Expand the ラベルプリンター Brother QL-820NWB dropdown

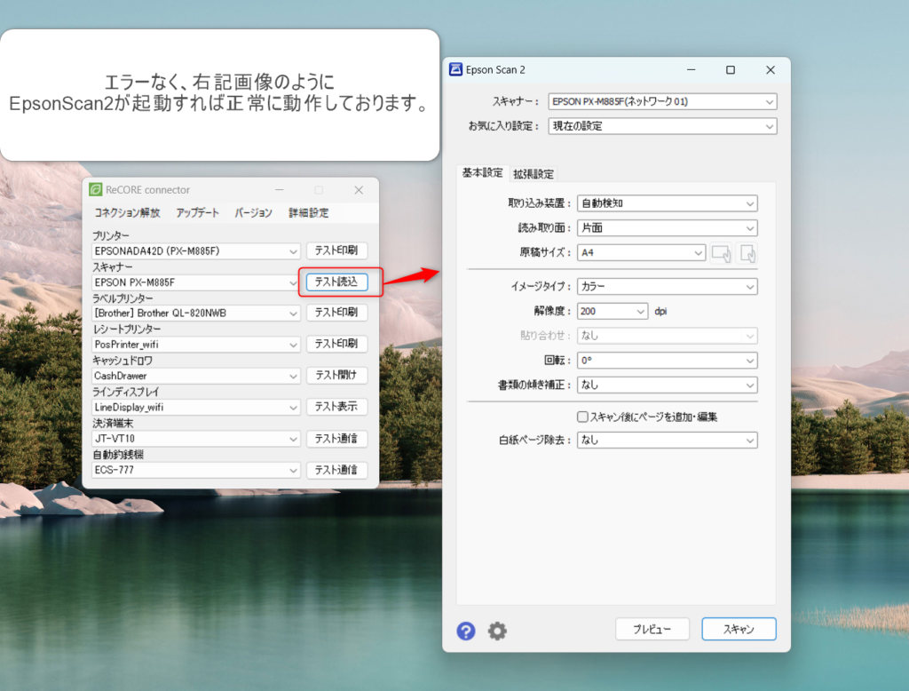pos(196,314)
